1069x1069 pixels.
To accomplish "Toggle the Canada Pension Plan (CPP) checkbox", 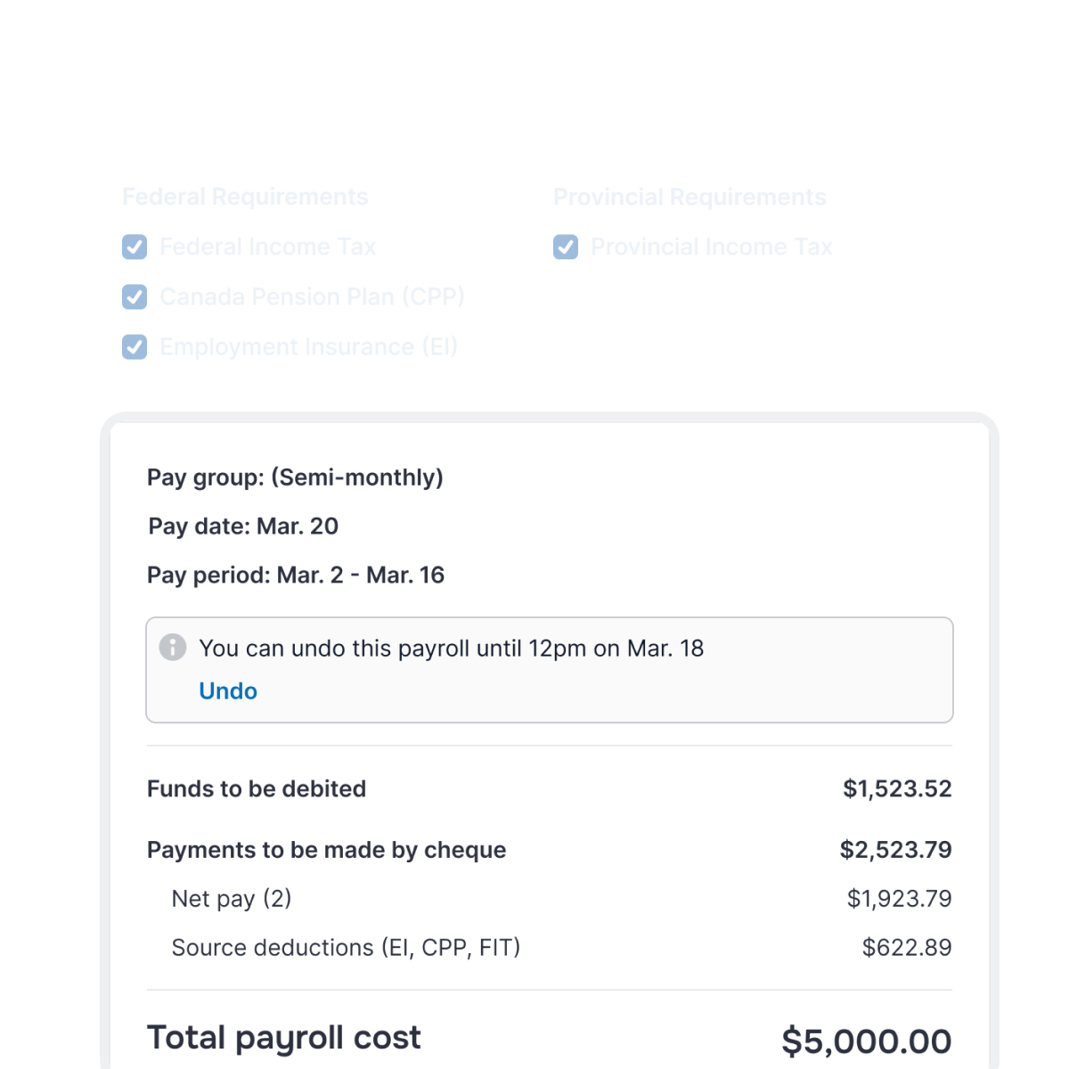I will pyautogui.click(x=134, y=298).
